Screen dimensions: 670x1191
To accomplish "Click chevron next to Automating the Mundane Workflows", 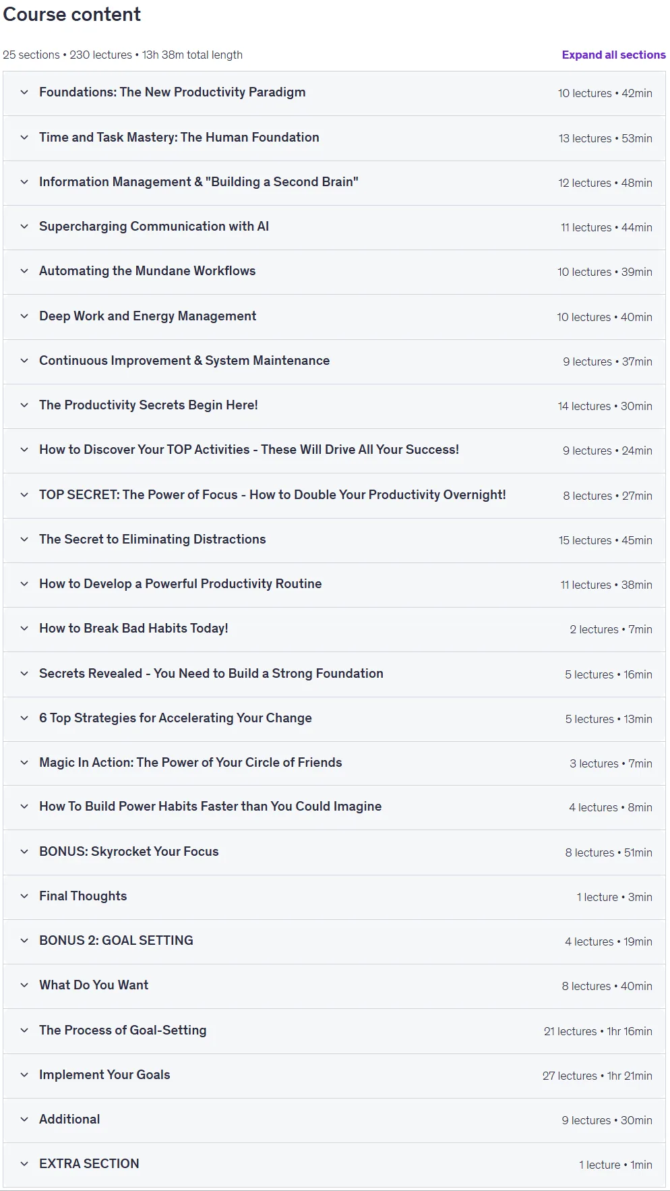I will [x=24, y=271].
